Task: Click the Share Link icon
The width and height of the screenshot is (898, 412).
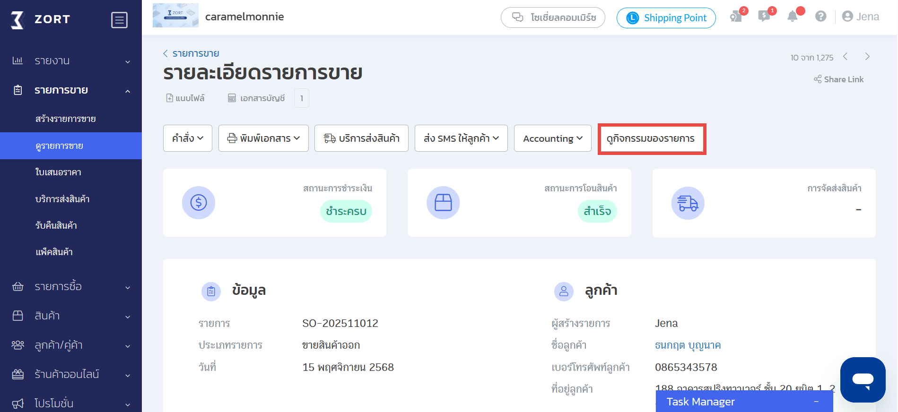Action: pyautogui.click(x=818, y=79)
